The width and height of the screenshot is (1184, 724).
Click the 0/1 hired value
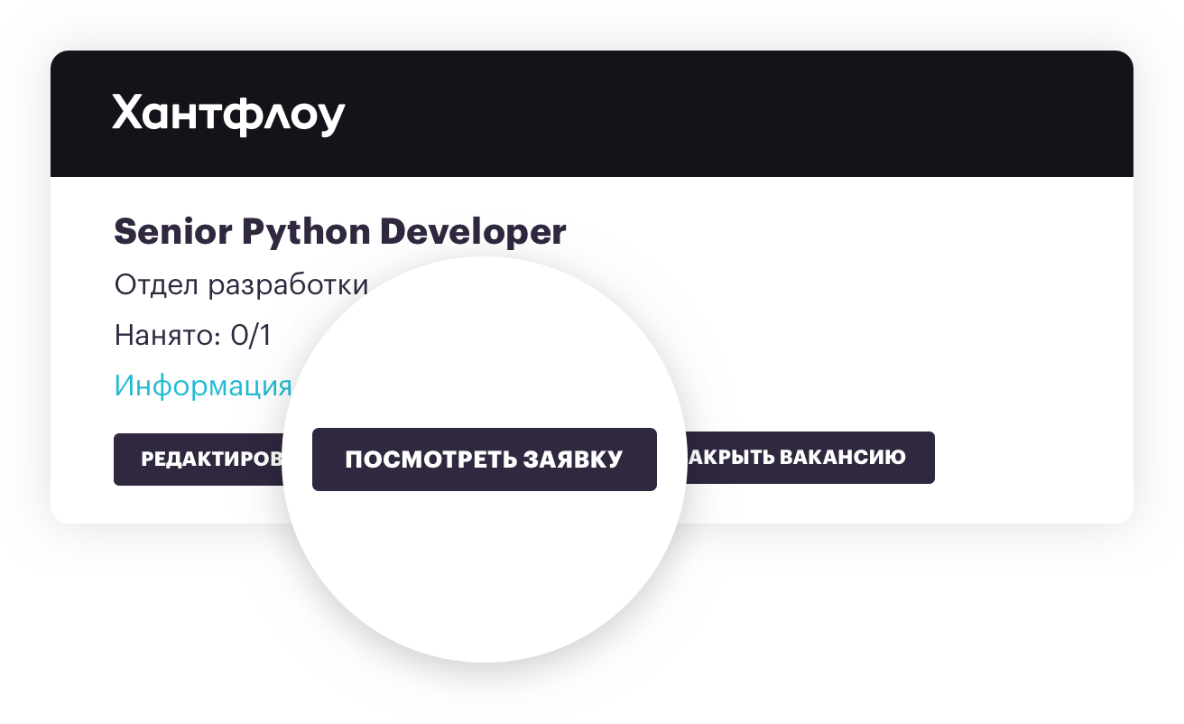click(250, 335)
